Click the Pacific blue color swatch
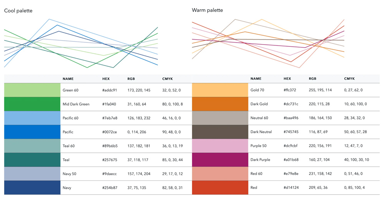Image resolution: width=384 pixels, height=200 pixels. (x=32, y=132)
